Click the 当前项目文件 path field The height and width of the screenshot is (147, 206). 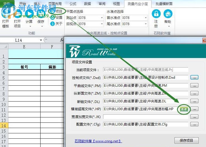146,70
